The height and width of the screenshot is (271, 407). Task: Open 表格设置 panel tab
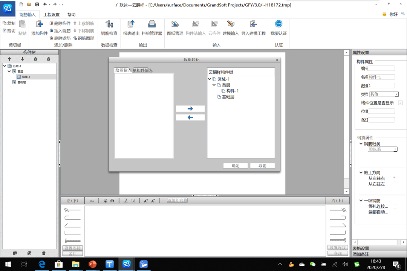point(361,248)
